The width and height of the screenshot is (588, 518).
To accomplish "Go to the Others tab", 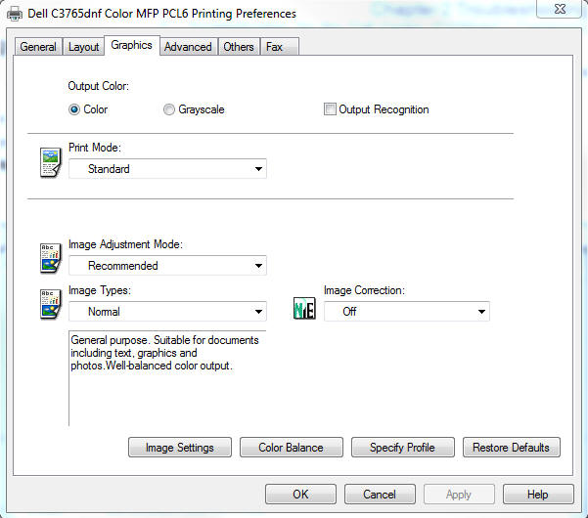I will click(x=239, y=47).
